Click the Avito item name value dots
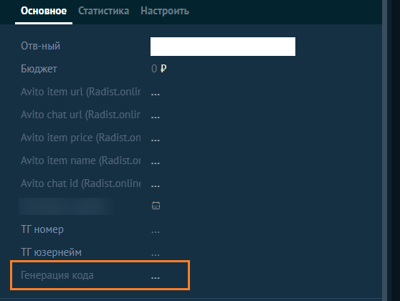 click(x=156, y=163)
